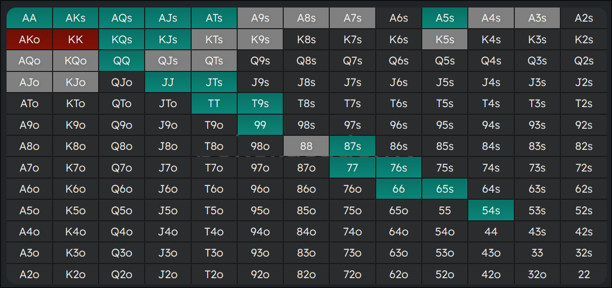Image resolution: width=612 pixels, height=288 pixels.
Task: Click the gray AJo cell
Action: tap(29, 83)
